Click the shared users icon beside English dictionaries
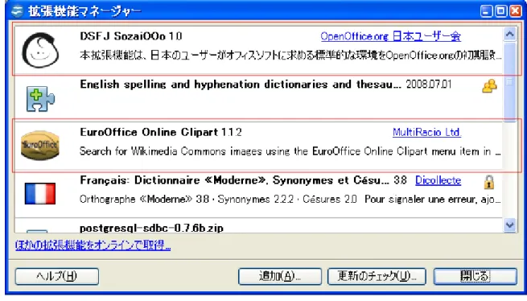527x301 pixels. click(x=489, y=86)
